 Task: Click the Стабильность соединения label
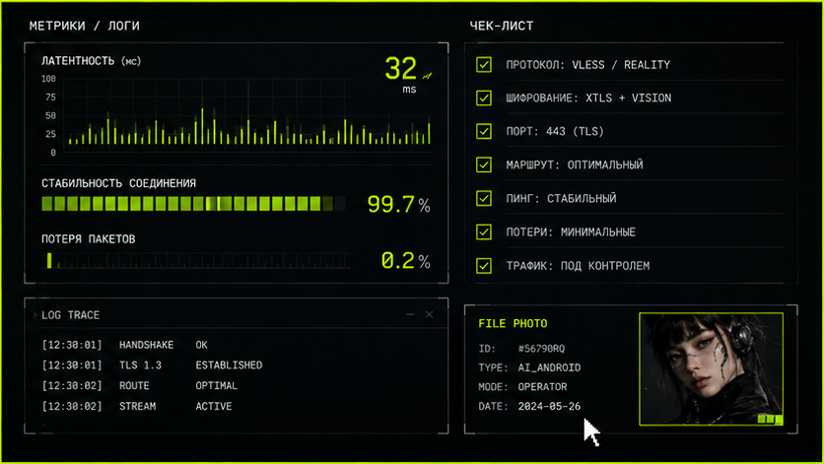click(x=118, y=183)
